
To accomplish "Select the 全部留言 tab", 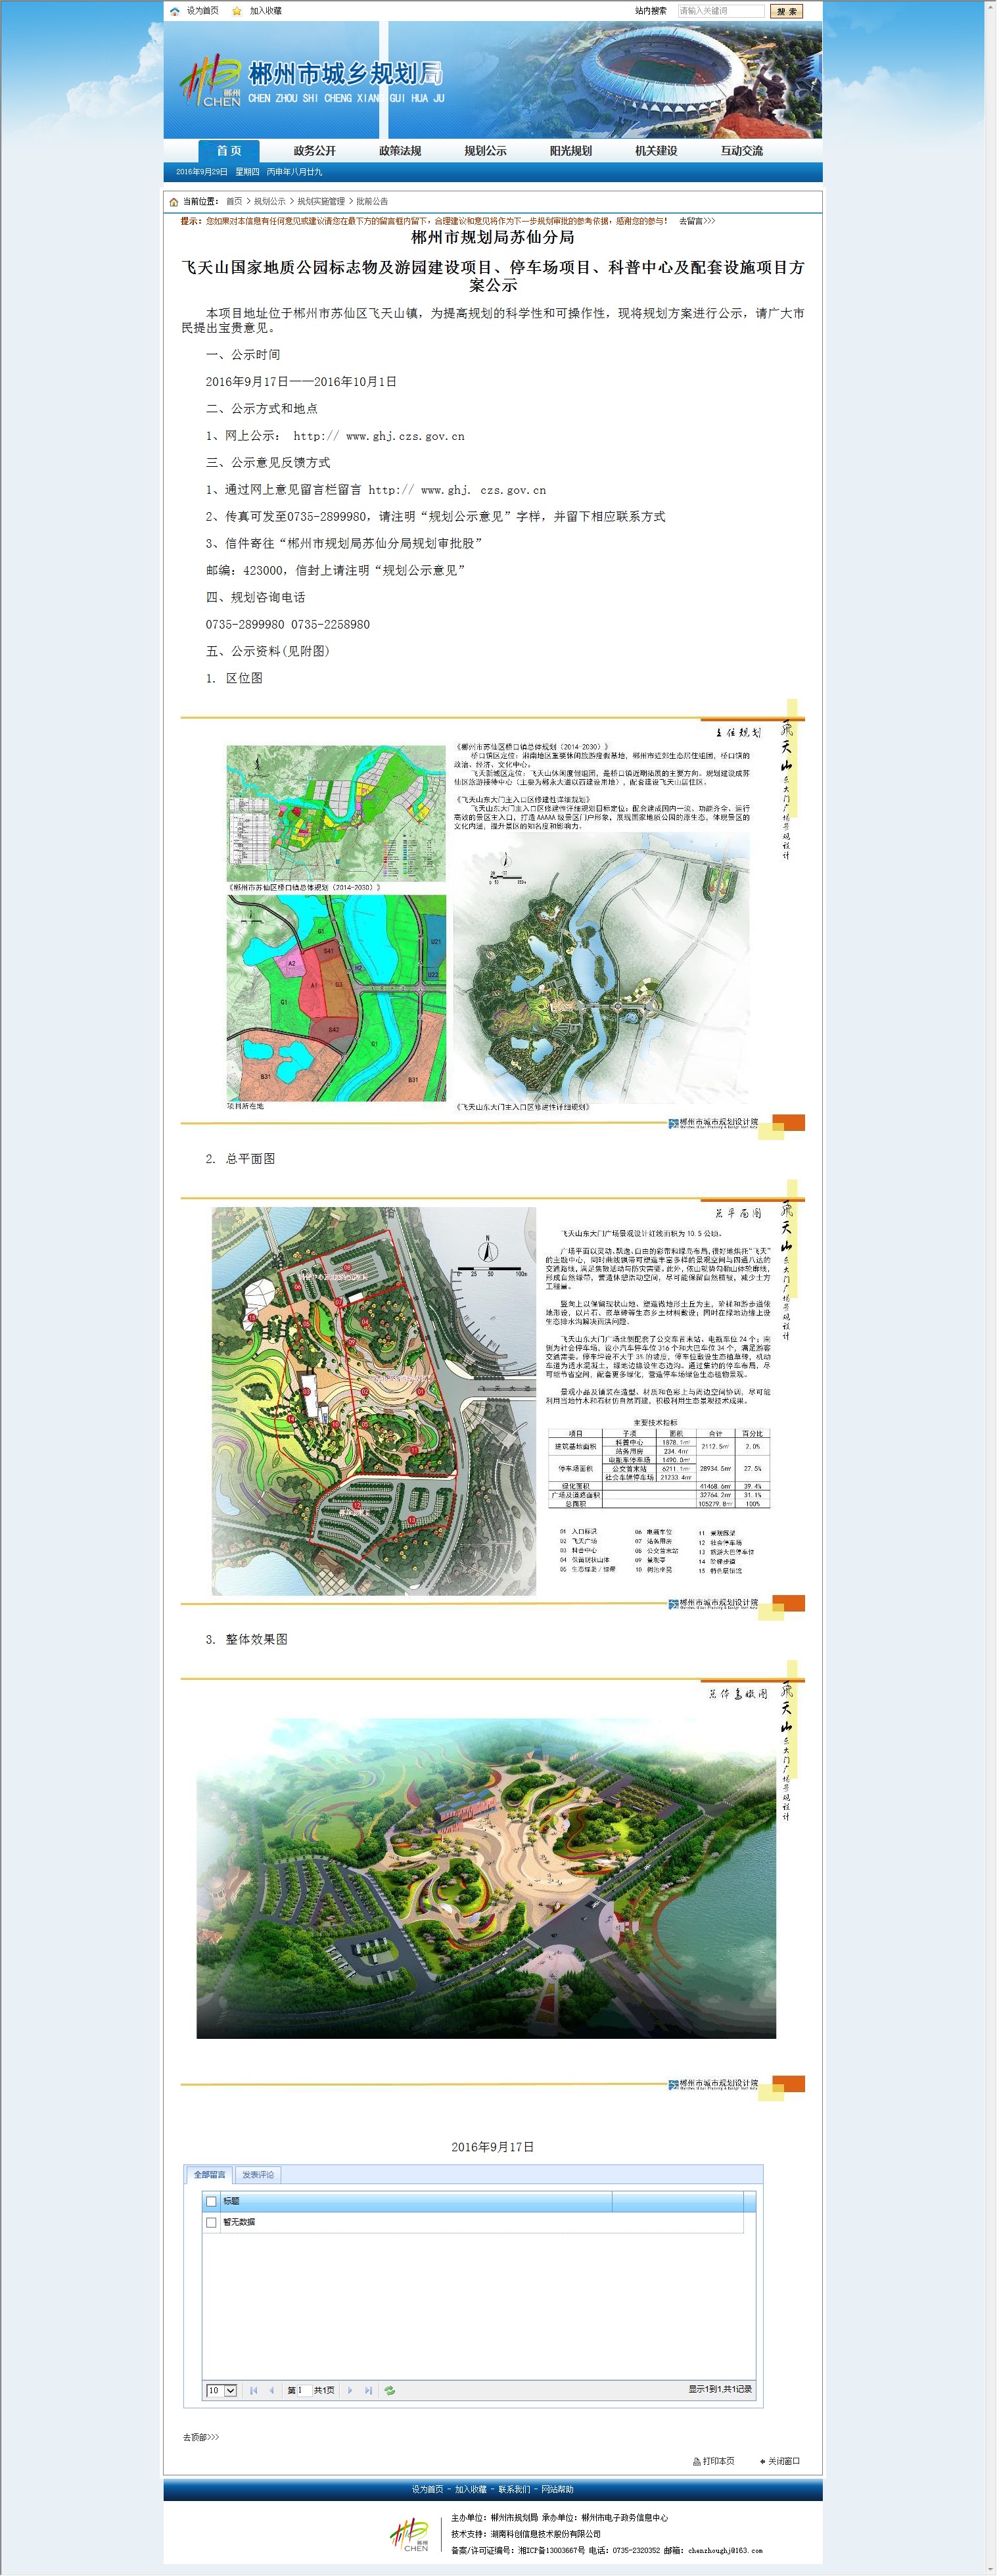I will point(210,2174).
